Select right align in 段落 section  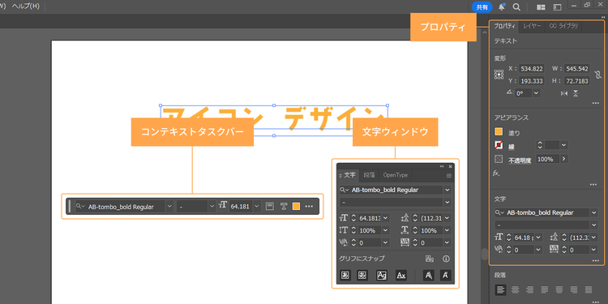529,289
